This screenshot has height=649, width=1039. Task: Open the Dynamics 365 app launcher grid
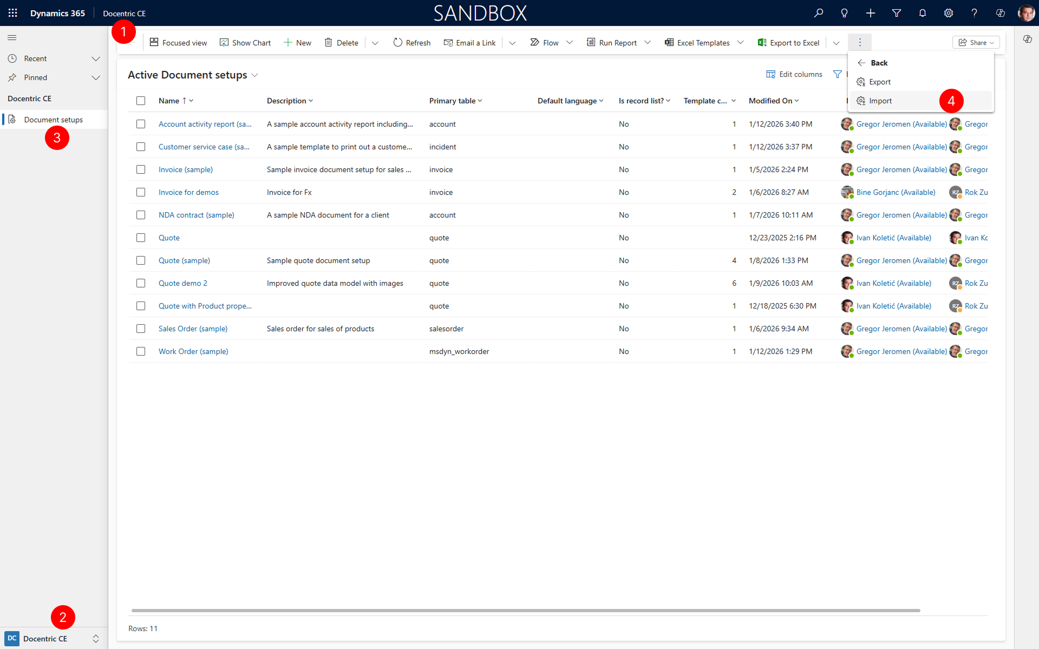[13, 13]
